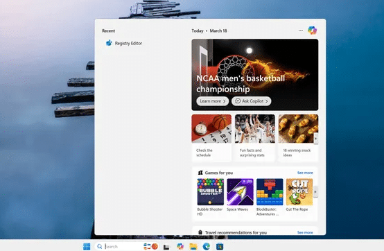
Task: Open the NCAA men's basketball championship banner
Action: coord(255,75)
